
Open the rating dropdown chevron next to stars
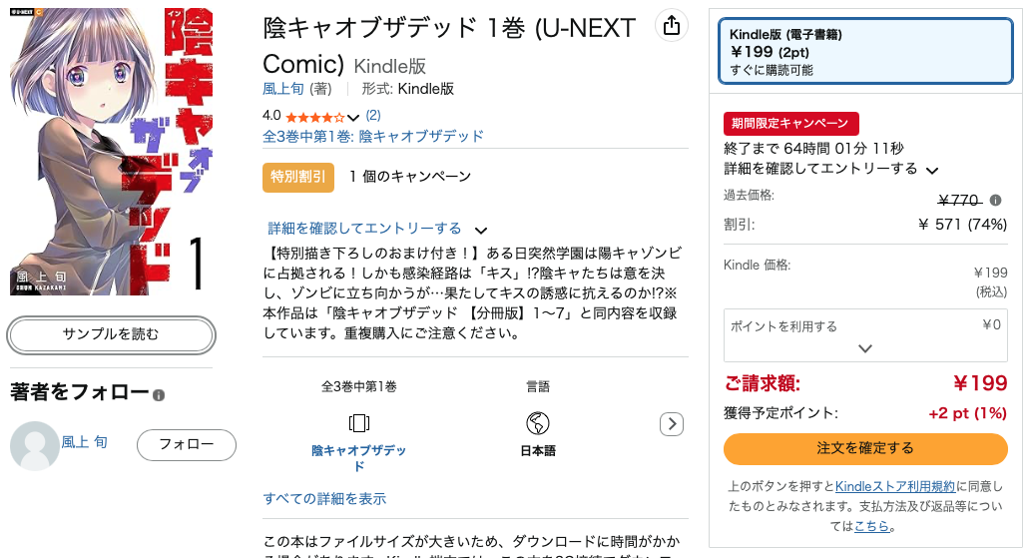[353, 118]
